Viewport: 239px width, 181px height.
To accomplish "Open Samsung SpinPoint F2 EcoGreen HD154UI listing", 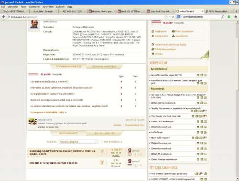I will click(x=62, y=152).
